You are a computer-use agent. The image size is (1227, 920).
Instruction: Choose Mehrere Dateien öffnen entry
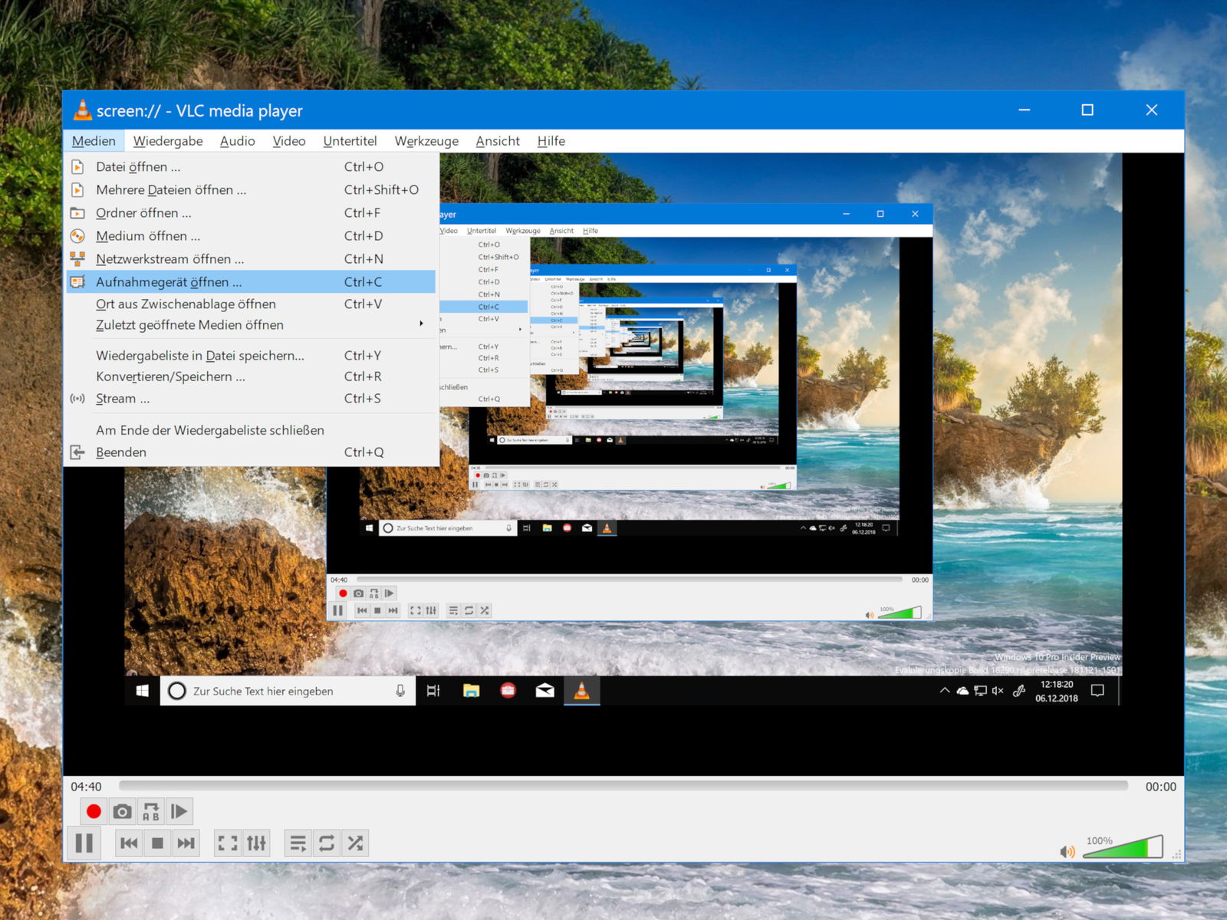252,189
